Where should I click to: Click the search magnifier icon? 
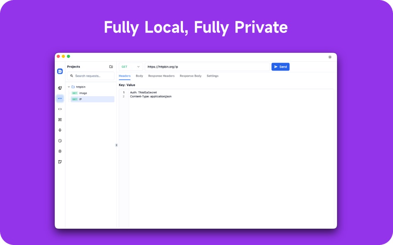click(72, 76)
